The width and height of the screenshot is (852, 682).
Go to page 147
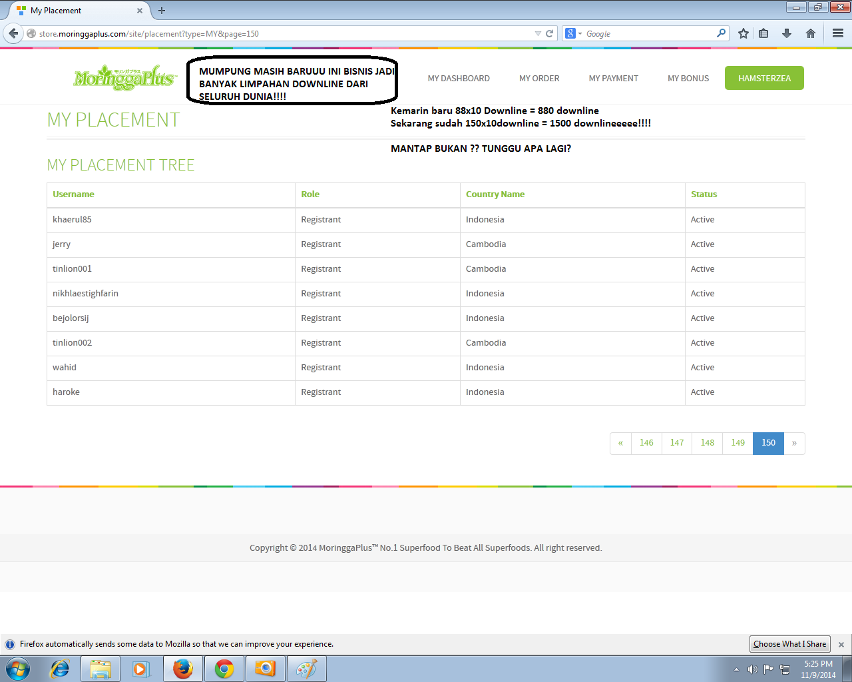coord(677,443)
